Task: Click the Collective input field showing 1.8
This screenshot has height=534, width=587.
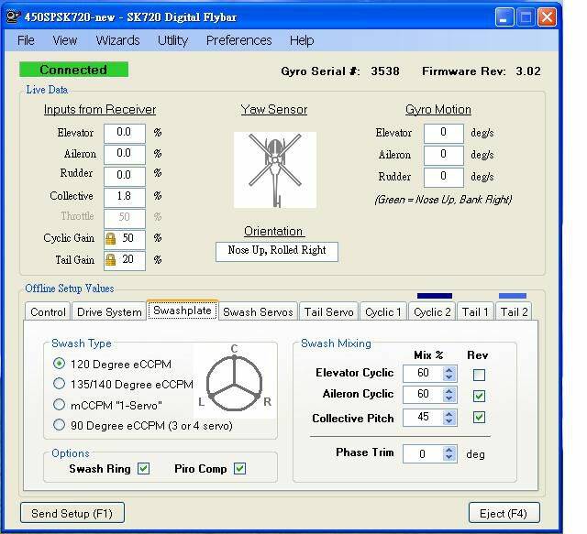Action: click(125, 198)
